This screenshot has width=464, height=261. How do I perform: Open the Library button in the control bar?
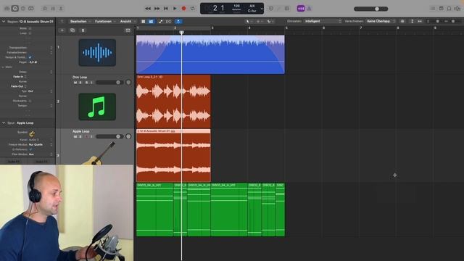pos(7,9)
